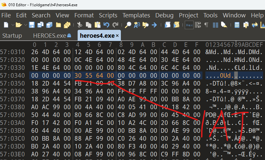
Task: Click byte B0 at start of row 57:03D0
Action: point(35,147)
